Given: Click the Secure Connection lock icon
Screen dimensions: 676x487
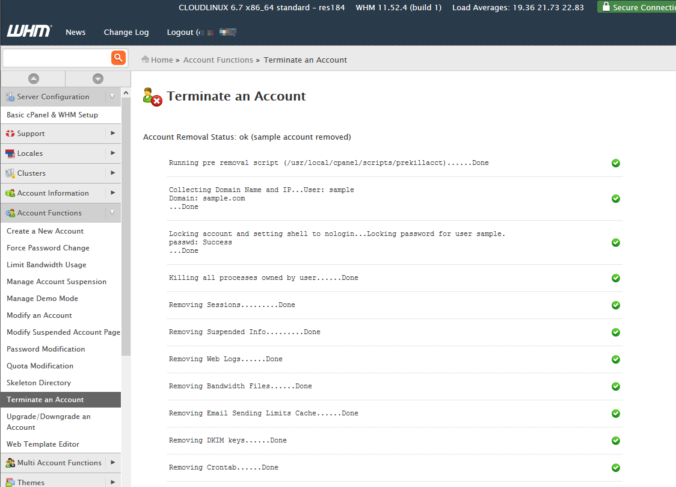Looking at the screenshot, I should [x=606, y=7].
